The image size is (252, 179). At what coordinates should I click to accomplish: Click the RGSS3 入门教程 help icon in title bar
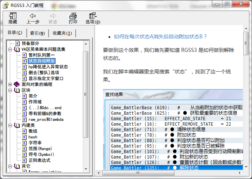pyautogui.click(x=5, y=5)
